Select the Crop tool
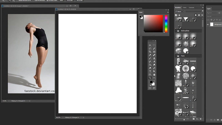 (150, 52)
